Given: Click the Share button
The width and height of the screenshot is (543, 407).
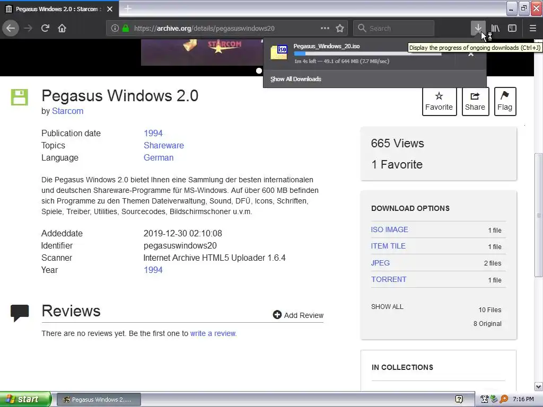Looking at the screenshot, I should (475, 101).
